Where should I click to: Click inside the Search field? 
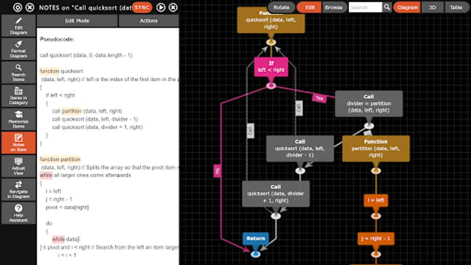point(365,7)
